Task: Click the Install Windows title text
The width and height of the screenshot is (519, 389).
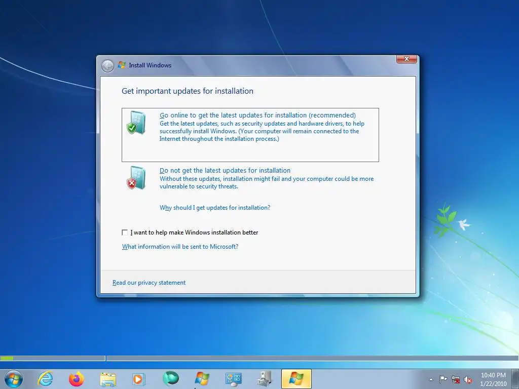Action: (x=150, y=65)
